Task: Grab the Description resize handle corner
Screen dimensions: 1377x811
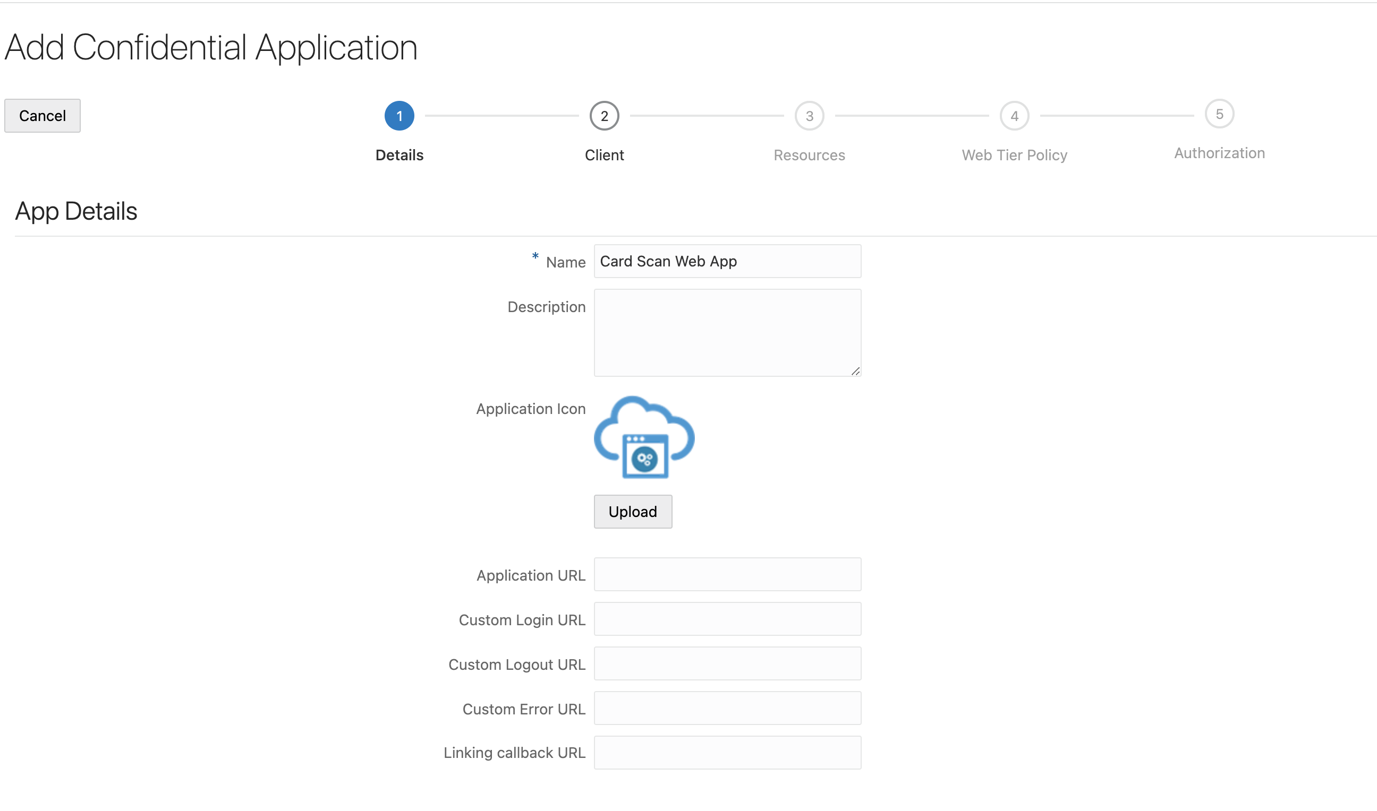Action: coord(855,372)
